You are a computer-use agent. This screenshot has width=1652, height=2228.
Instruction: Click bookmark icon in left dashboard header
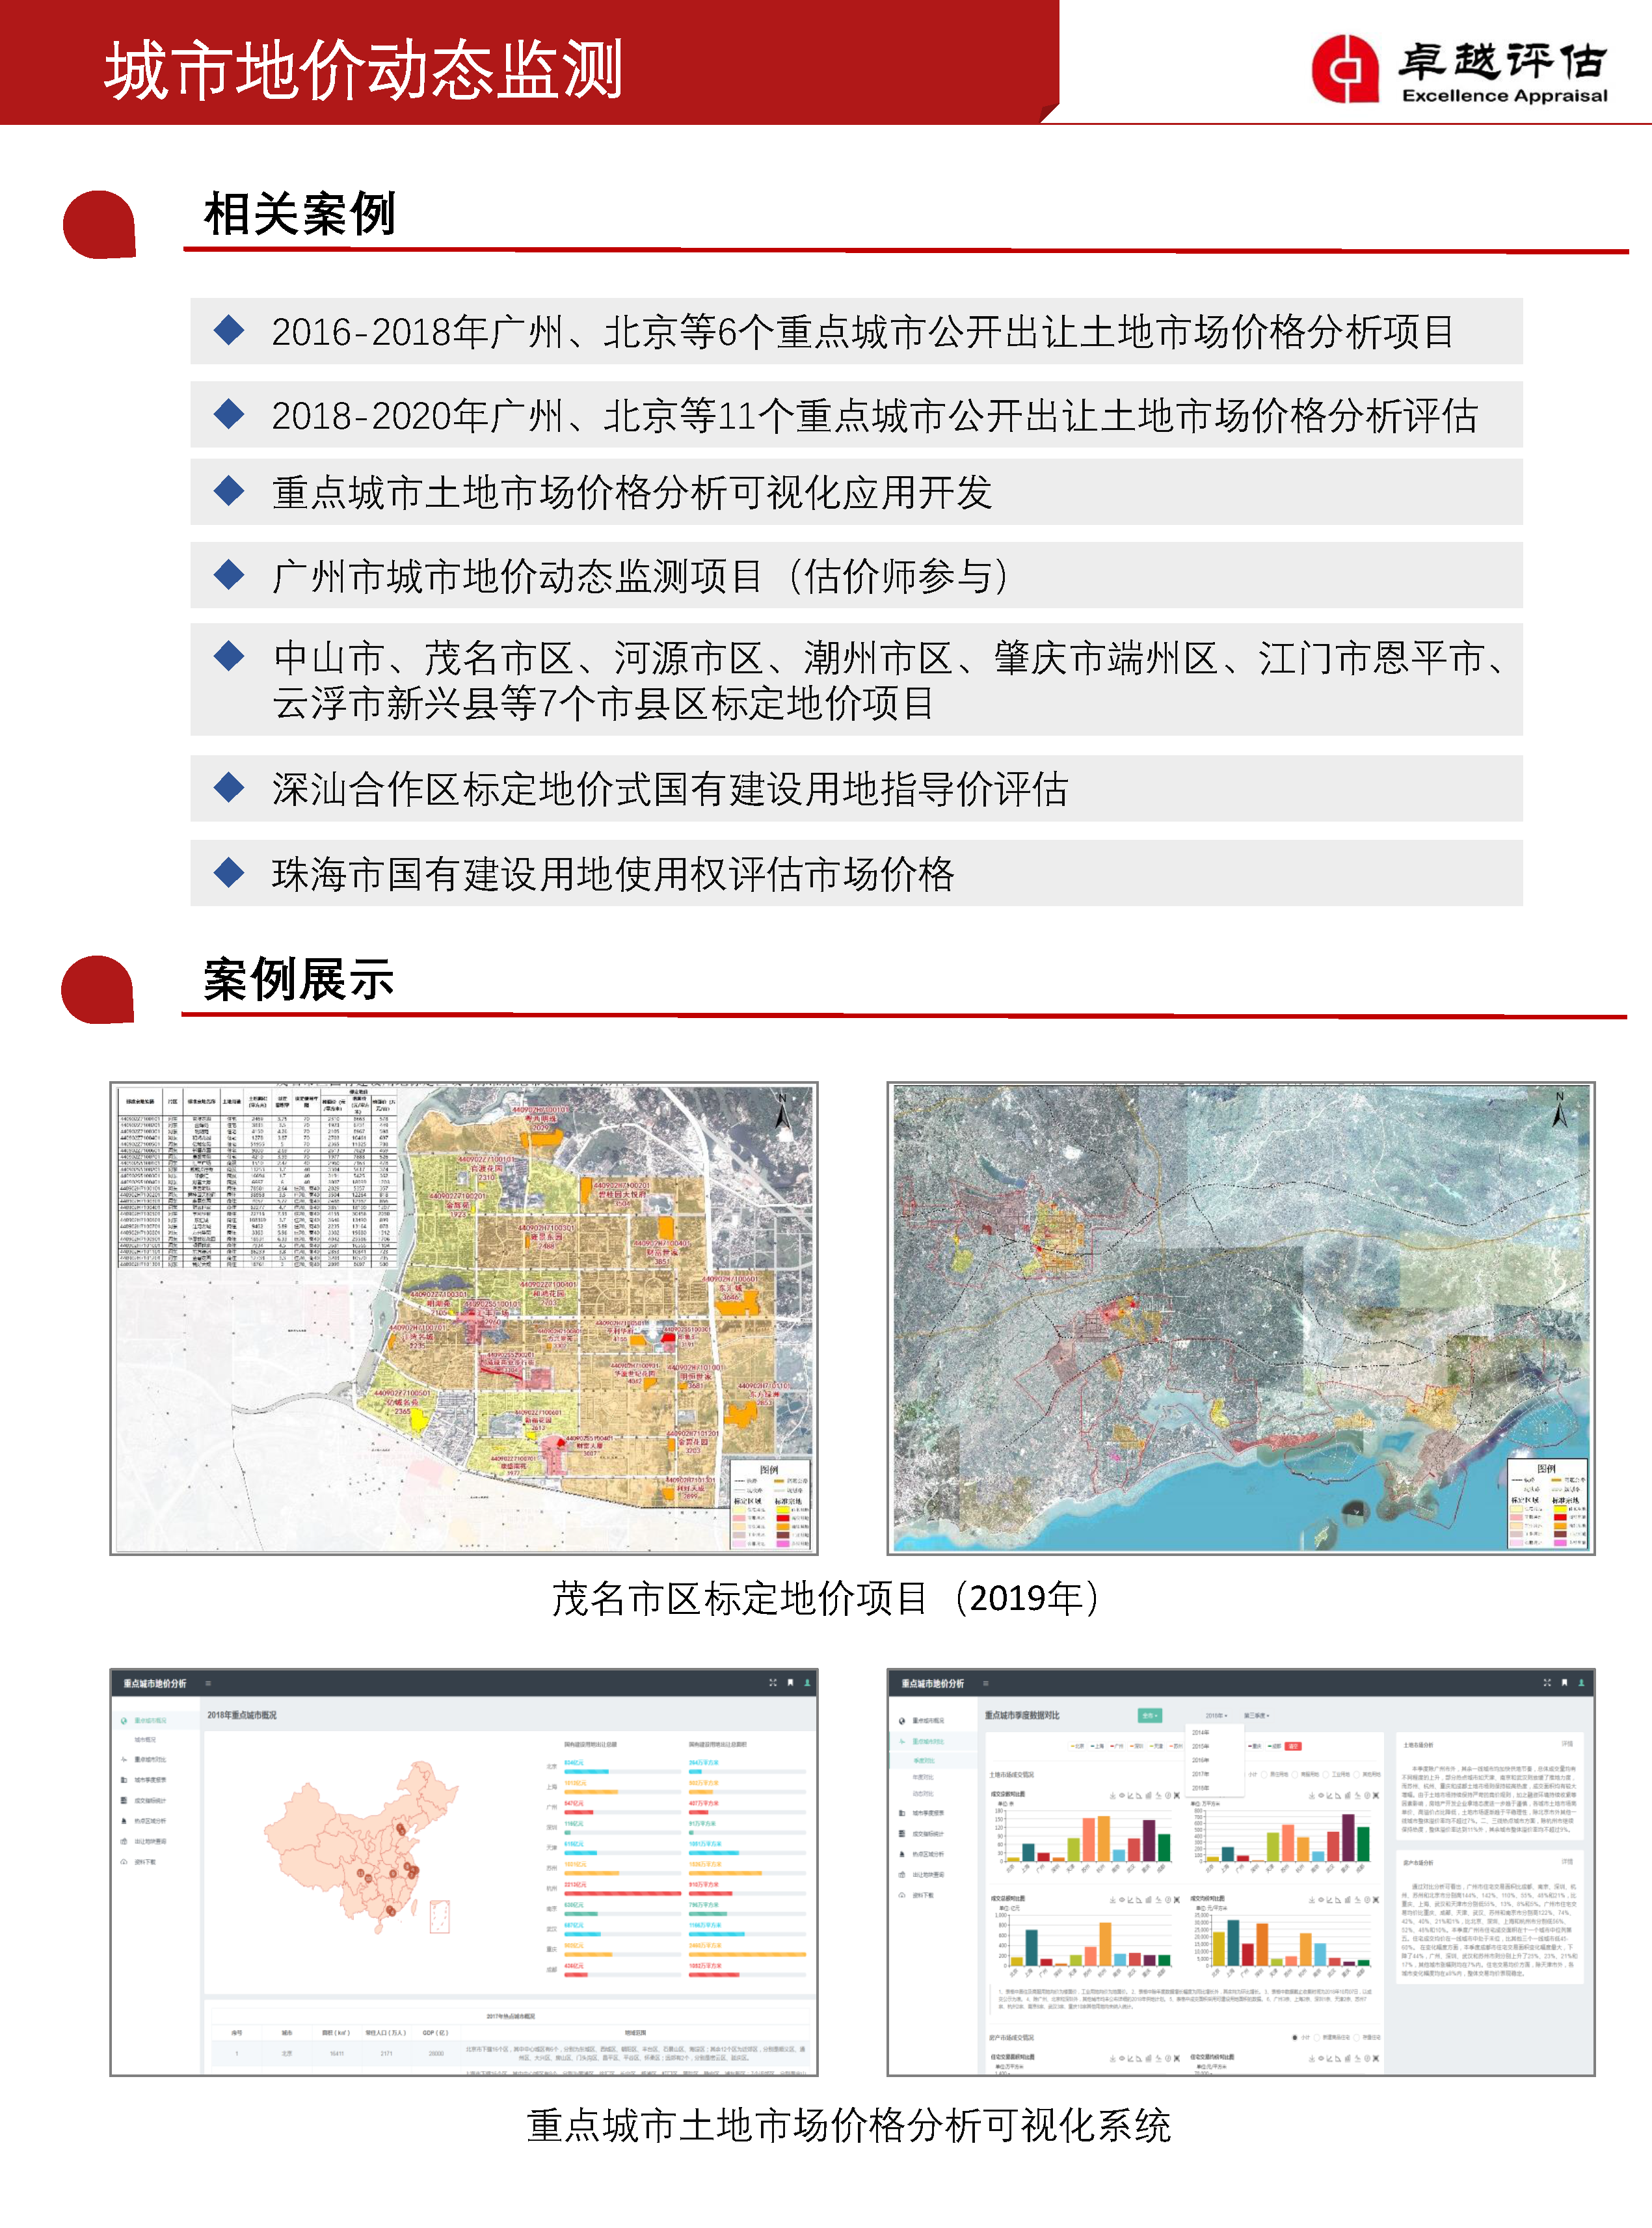coord(790,1683)
